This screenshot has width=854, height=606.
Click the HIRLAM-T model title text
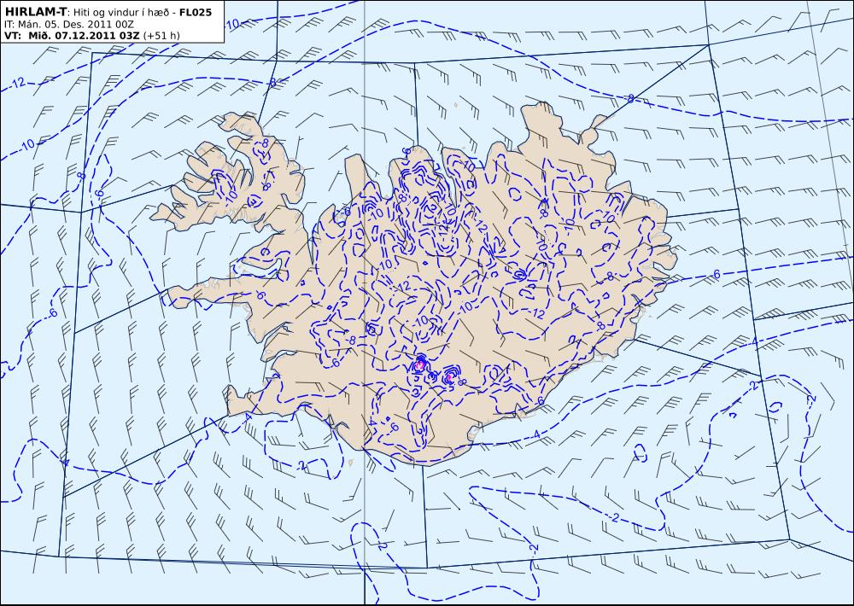pos(35,11)
